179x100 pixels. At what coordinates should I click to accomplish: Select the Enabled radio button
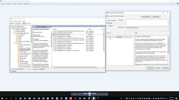pos(107,23)
